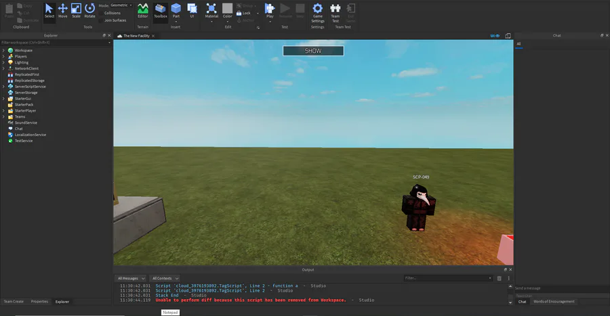Select SoundService in Explorer
610x316 pixels.
pyautogui.click(x=26, y=122)
